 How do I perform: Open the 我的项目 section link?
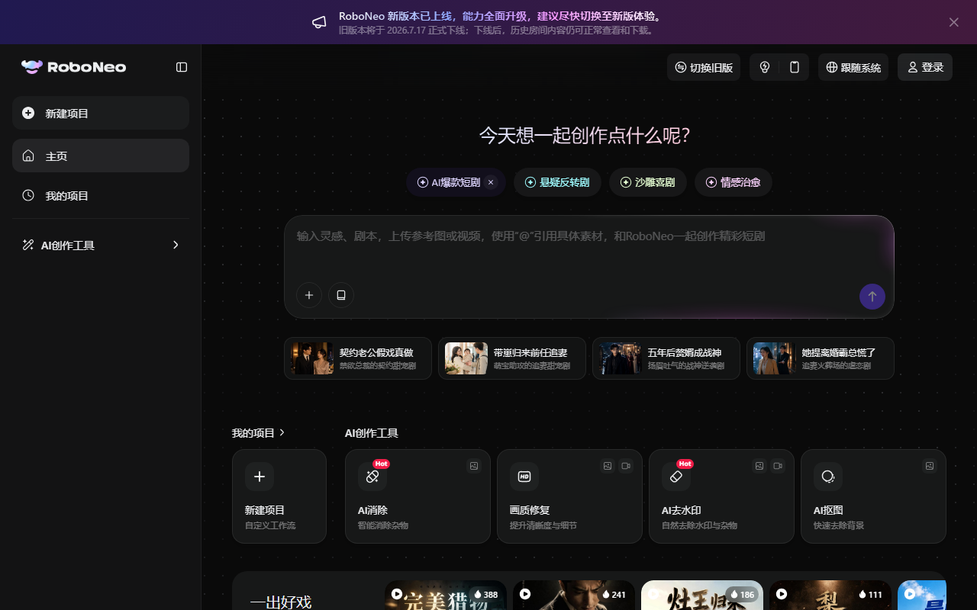pos(258,432)
